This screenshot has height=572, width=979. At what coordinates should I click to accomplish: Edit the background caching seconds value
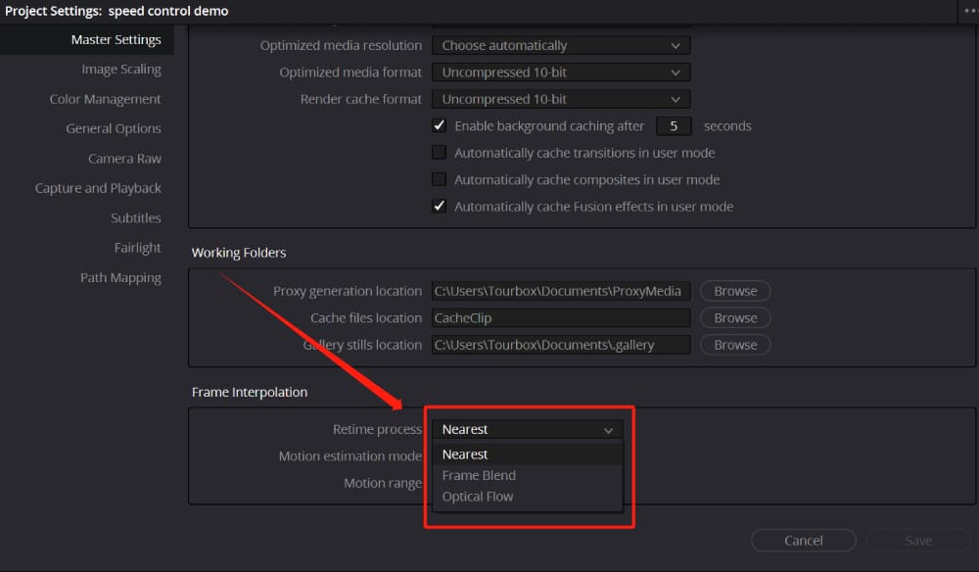674,125
